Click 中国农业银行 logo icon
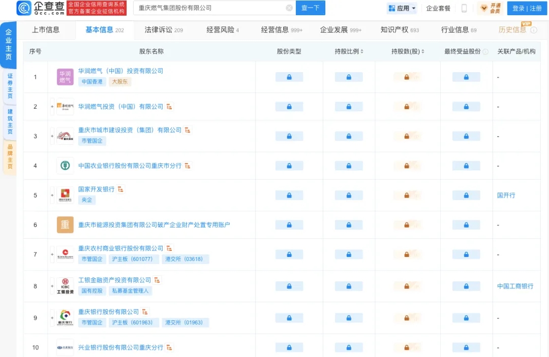The image size is (549, 357). tap(65, 166)
